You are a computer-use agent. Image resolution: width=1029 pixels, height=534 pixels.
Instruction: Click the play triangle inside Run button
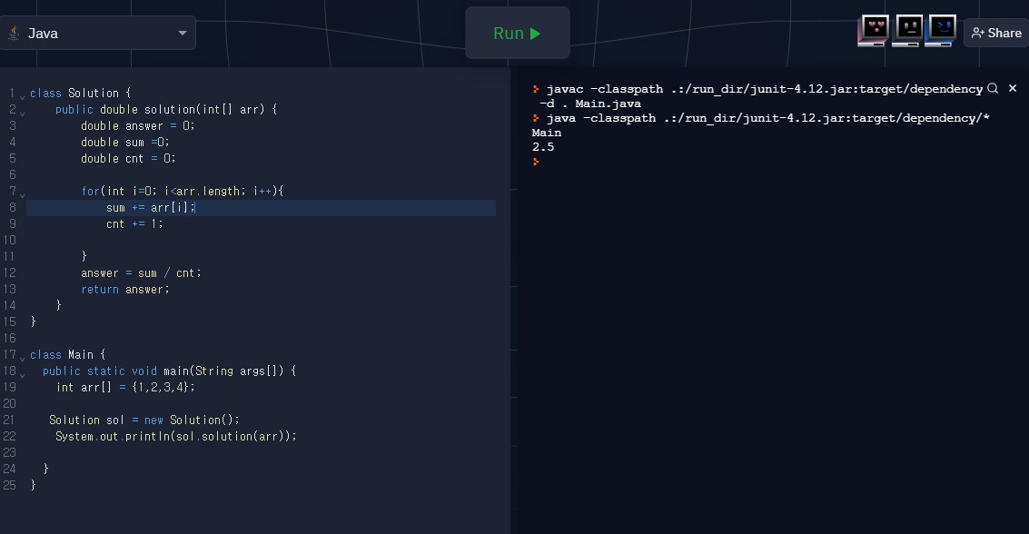pyautogui.click(x=535, y=33)
